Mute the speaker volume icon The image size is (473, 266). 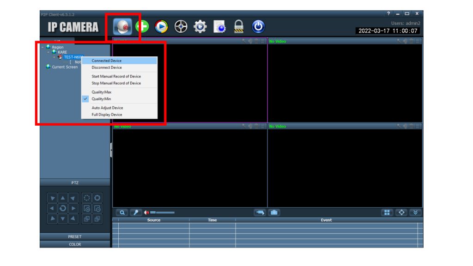point(146,212)
